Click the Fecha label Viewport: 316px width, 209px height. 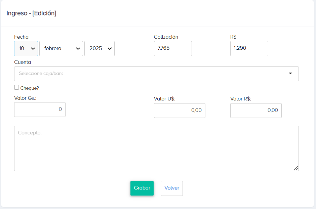click(21, 37)
